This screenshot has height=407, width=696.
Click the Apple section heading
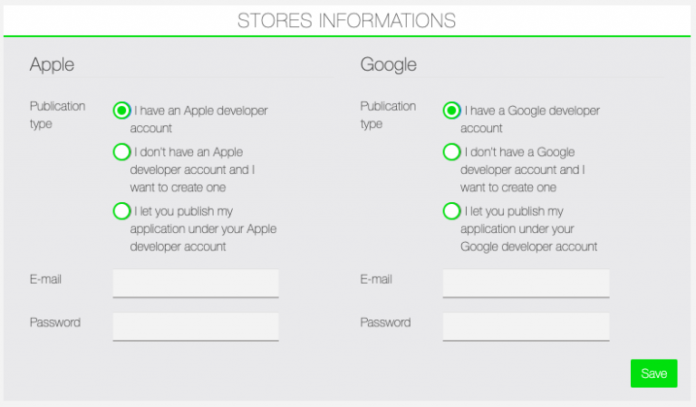pyautogui.click(x=52, y=64)
